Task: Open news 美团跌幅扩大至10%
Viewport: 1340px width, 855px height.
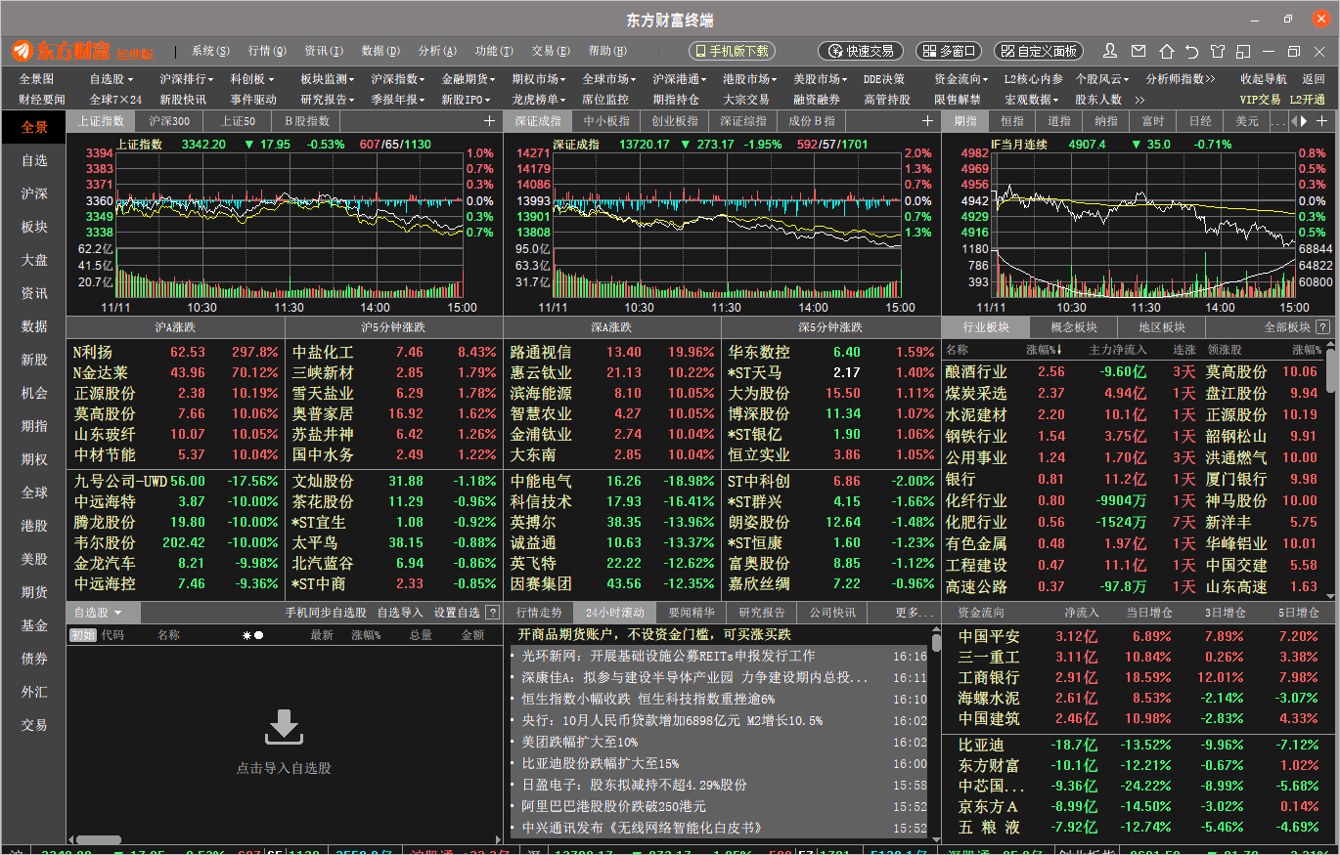Action: tap(580, 742)
